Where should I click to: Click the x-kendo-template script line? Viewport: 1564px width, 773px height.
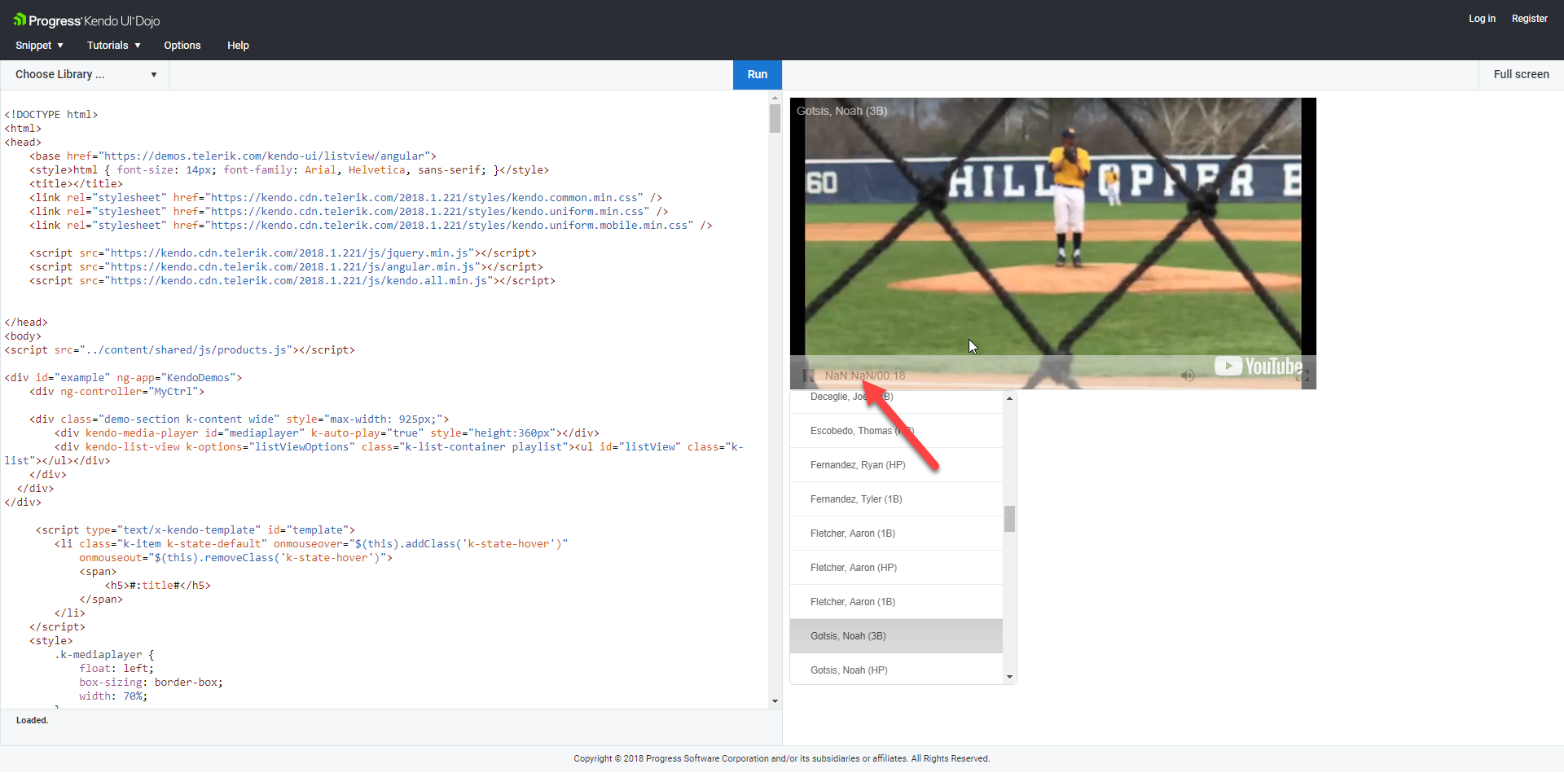click(195, 530)
